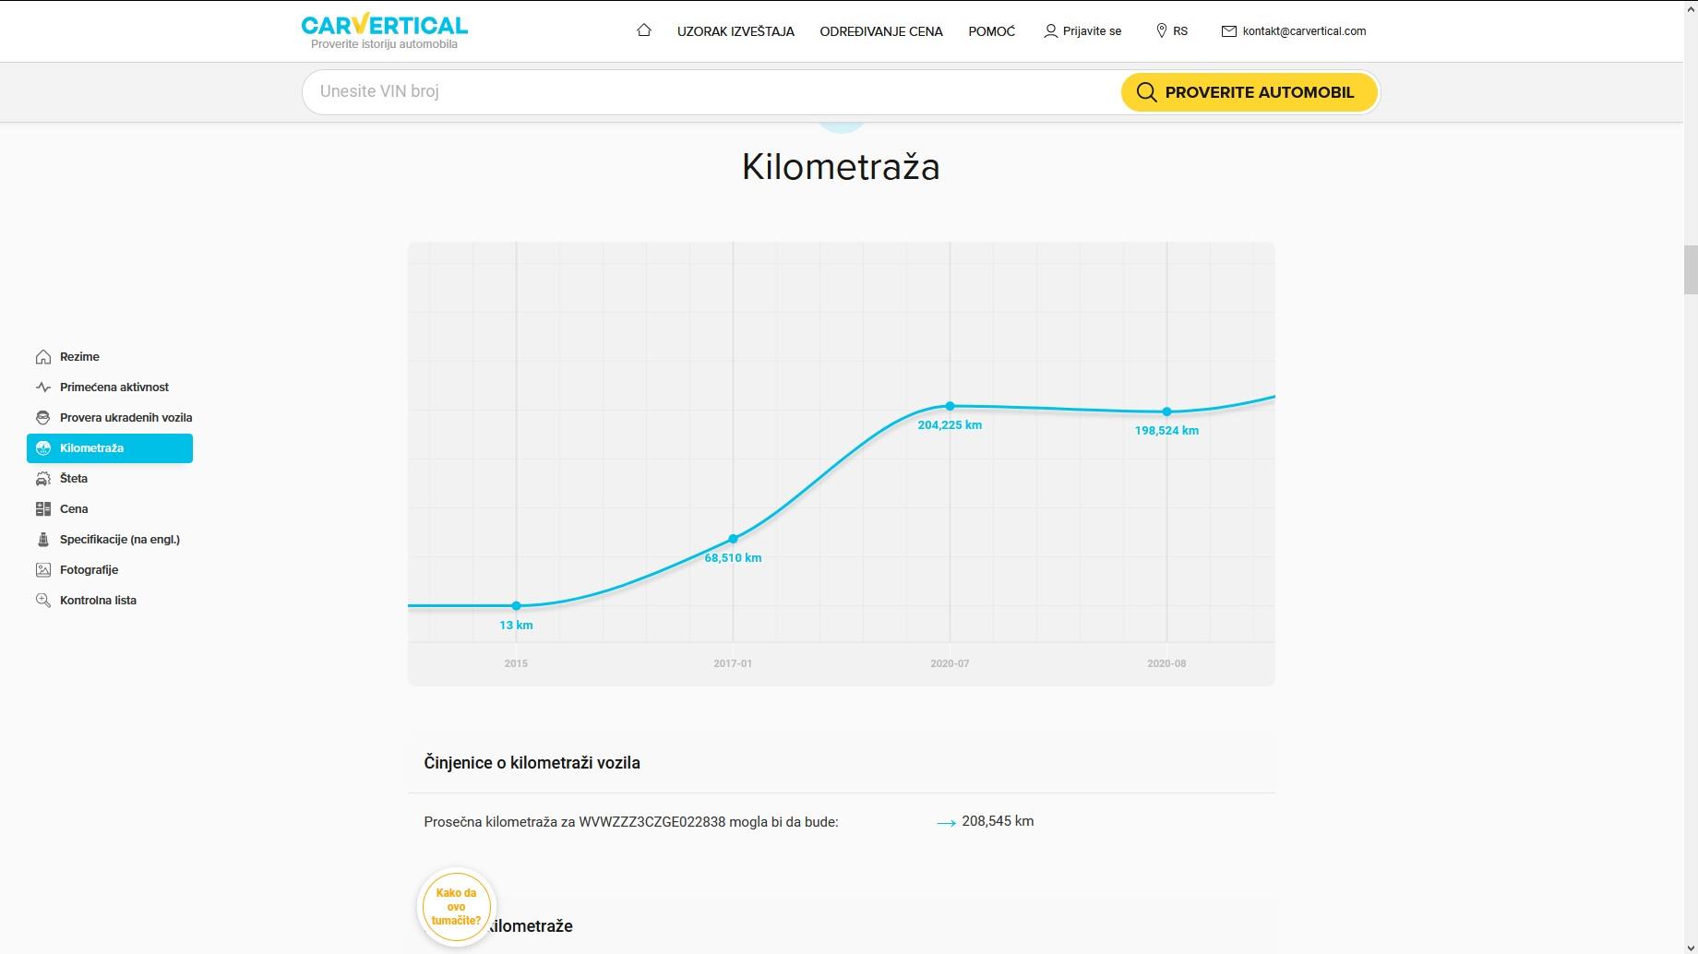Click the Primećena aktivnost pulse icon
1698x954 pixels.
click(x=43, y=388)
